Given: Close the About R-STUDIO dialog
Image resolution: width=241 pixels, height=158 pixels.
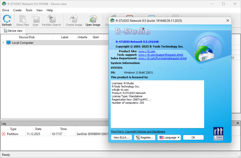Looking at the screenshot, I should 228,20.
